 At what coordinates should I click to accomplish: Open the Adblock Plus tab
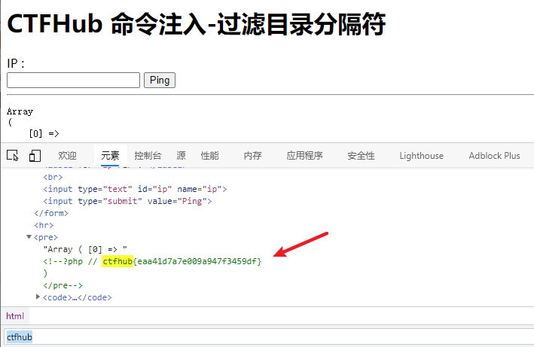coord(495,156)
